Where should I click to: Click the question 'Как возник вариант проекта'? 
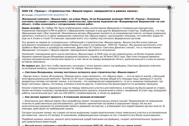[x=64, y=97]
